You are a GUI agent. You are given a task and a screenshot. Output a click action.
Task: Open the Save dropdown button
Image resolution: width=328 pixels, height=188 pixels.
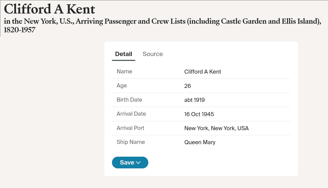[130, 163]
